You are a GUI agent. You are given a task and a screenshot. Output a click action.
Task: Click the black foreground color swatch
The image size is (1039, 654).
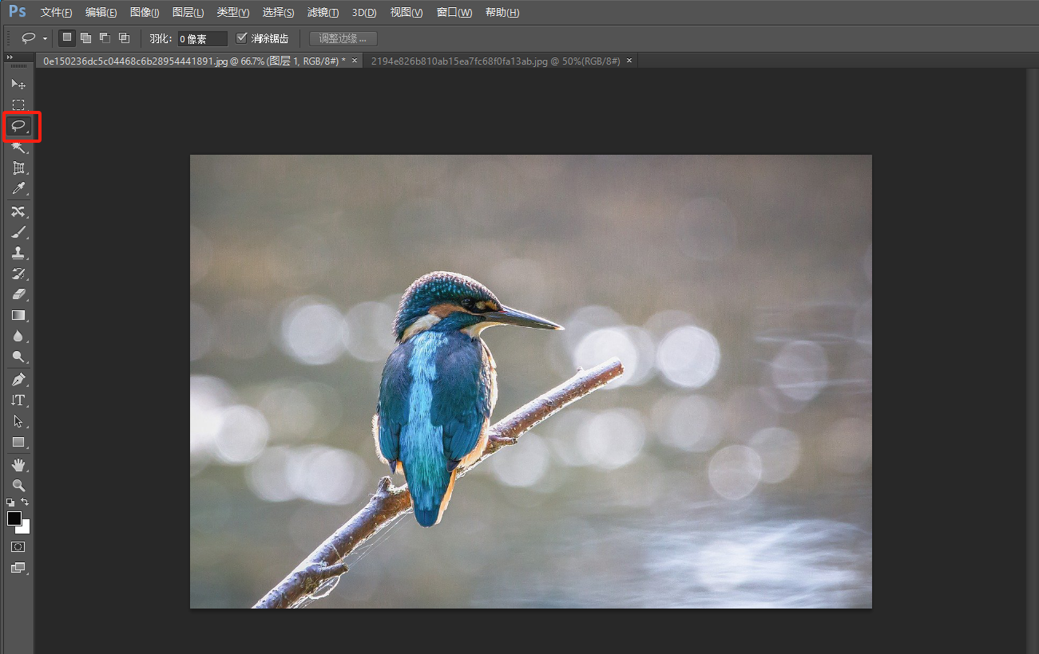tap(14, 518)
